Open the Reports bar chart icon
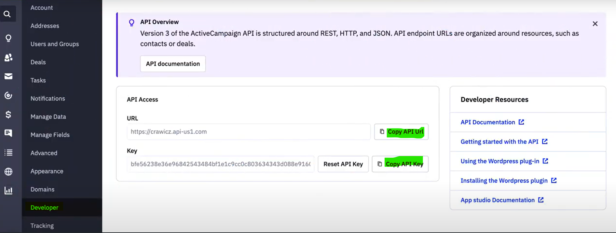This screenshot has height=233, width=616. pyautogui.click(x=8, y=190)
